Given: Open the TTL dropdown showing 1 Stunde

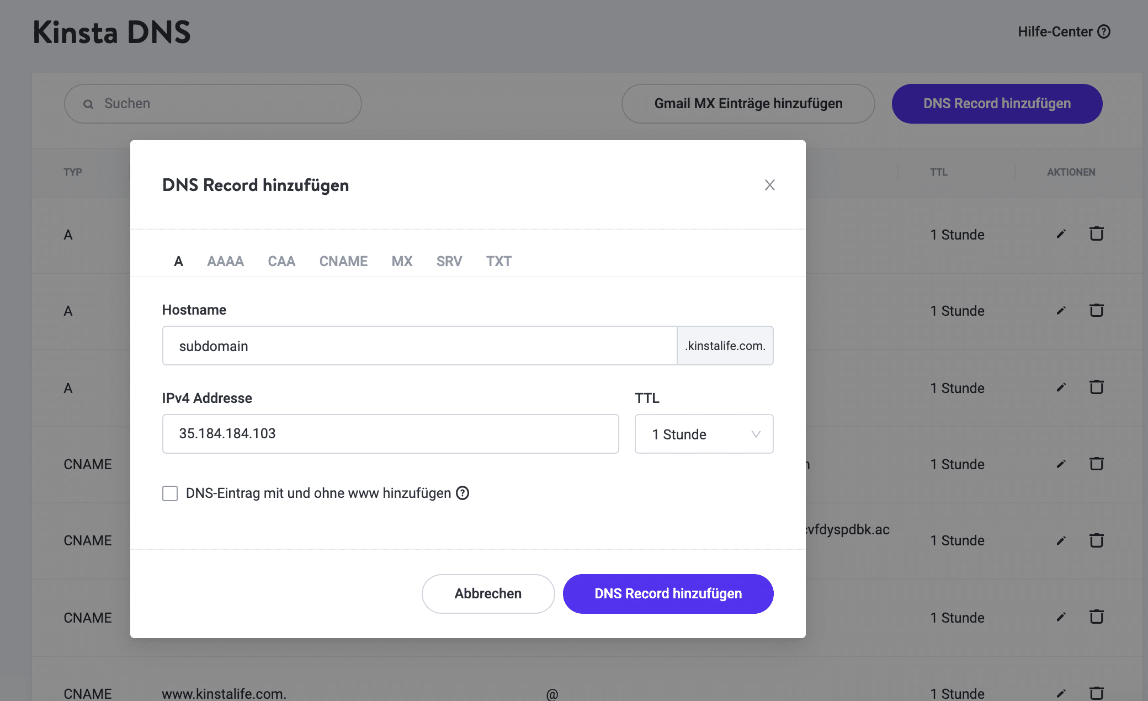Looking at the screenshot, I should 704,434.
